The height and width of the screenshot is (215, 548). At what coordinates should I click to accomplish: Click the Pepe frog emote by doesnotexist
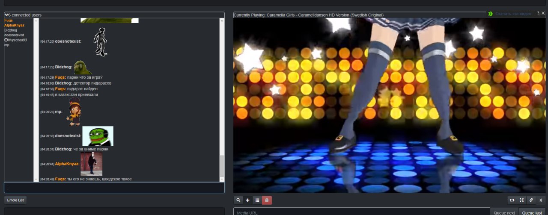(x=98, y=136)
